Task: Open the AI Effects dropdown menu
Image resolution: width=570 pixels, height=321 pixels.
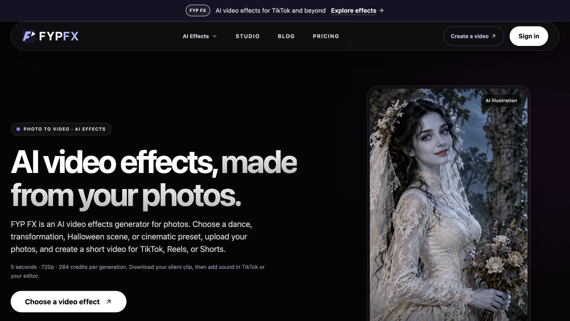Action: [x=199, y=36]
